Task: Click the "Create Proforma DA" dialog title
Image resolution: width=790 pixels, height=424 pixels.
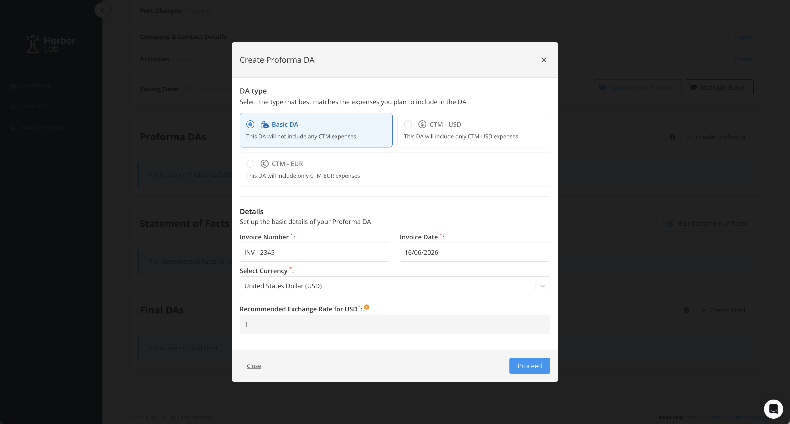Action: click(x=277, y=60)
